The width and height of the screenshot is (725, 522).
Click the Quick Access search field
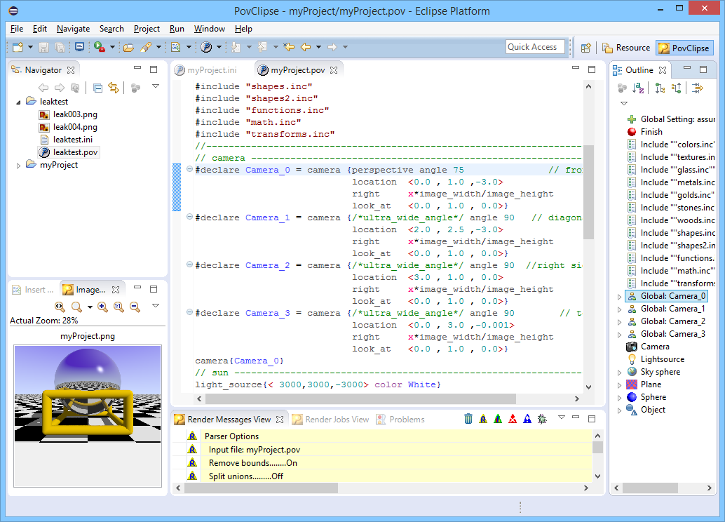[x=535, y=47]
